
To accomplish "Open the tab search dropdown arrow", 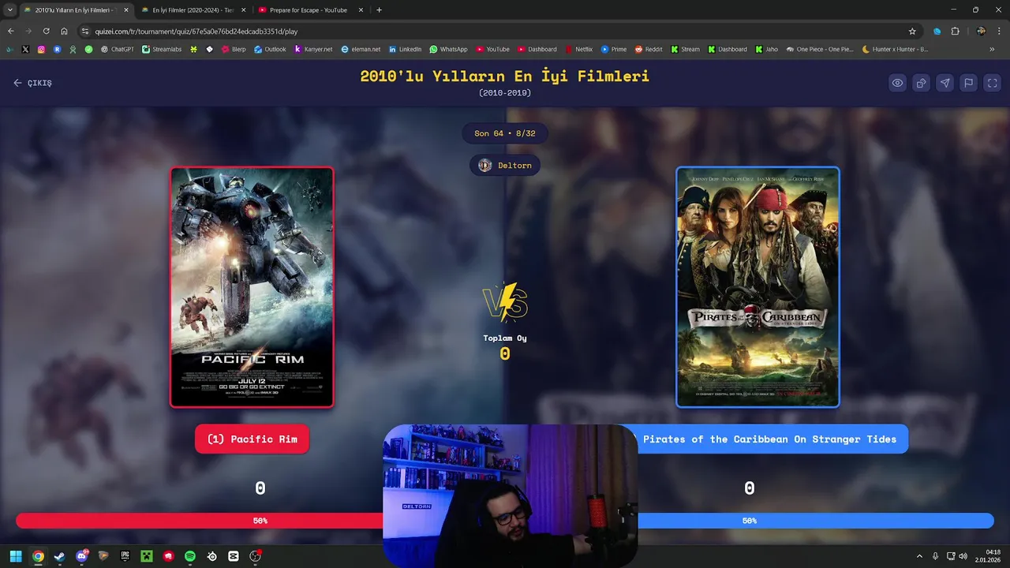I will click(x=9, y=10).
